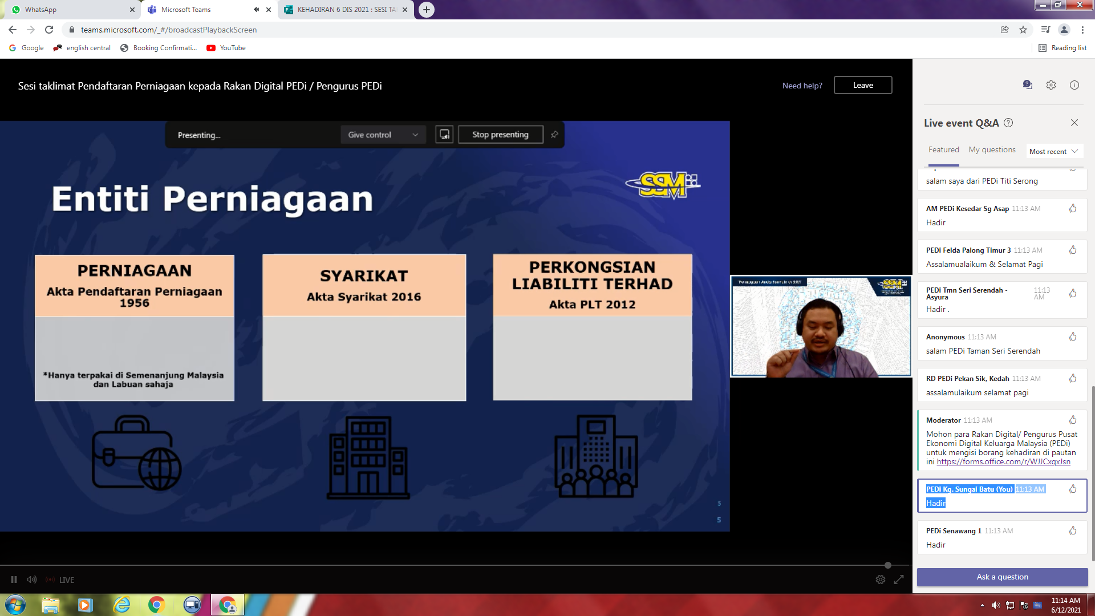Bookmark this page with star icon

1023,30
